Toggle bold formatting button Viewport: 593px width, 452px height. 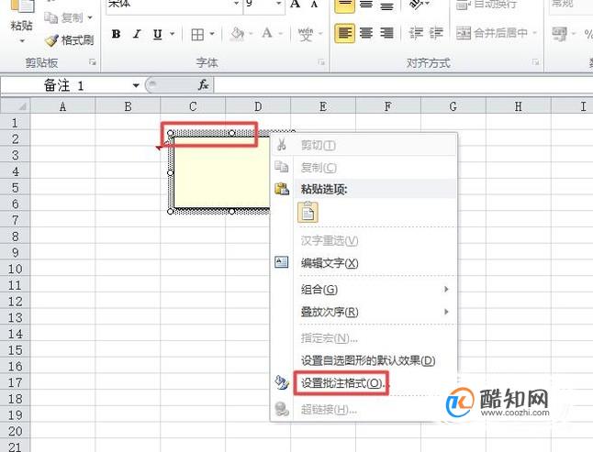(116, 34)
